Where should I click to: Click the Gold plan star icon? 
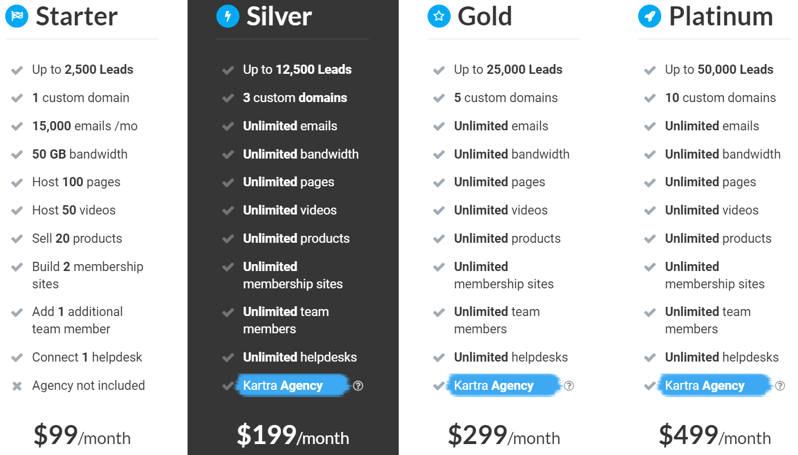point(439,16)
